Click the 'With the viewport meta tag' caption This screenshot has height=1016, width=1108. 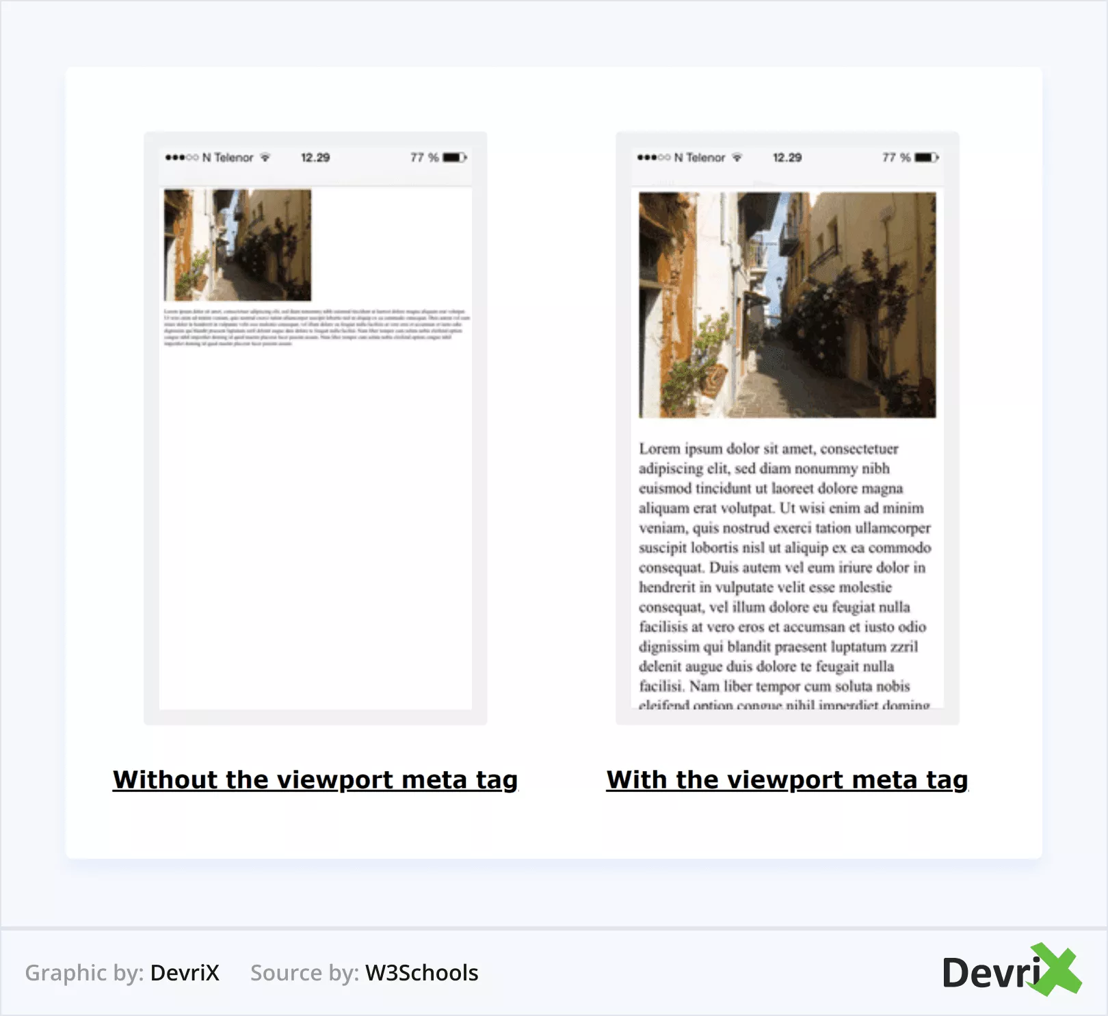click(787, 780)
